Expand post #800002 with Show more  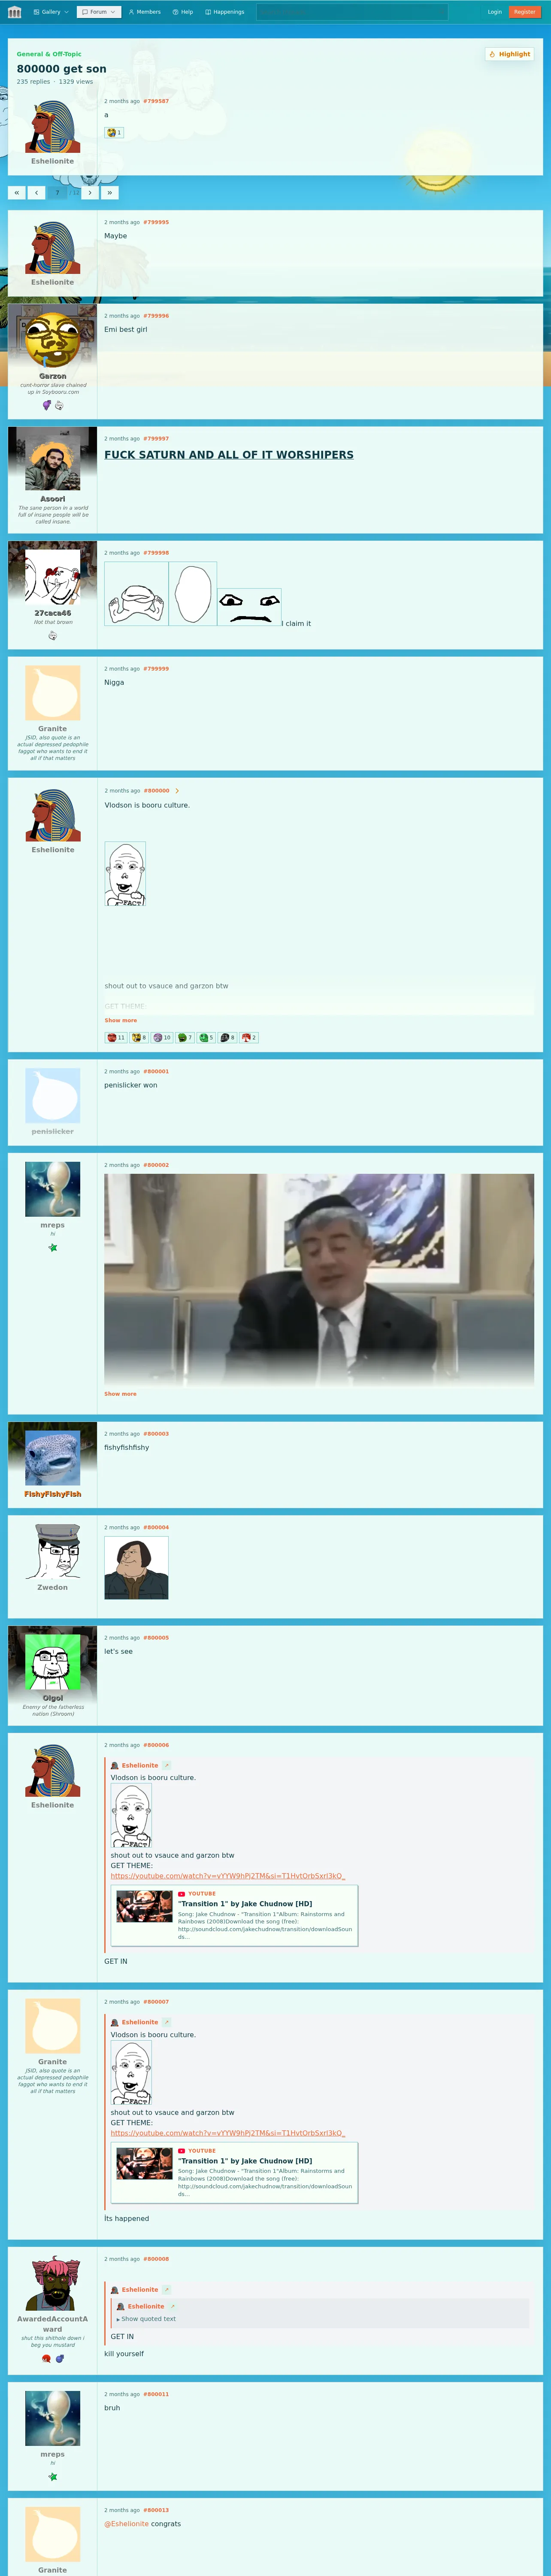tap(121, 1394)
